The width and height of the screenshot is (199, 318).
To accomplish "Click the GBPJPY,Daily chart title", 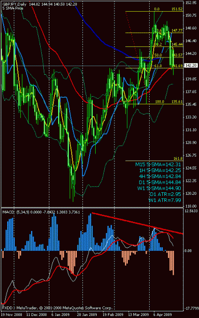I will 14,4.
